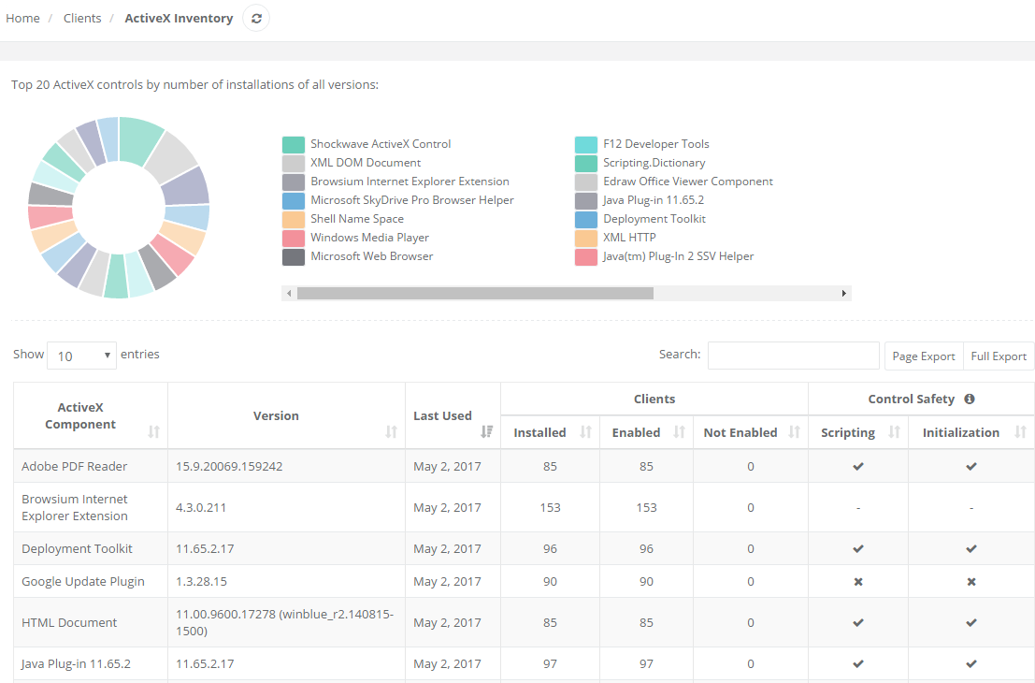
Task: Sort by Enabled column header
Action: [636, 432]
